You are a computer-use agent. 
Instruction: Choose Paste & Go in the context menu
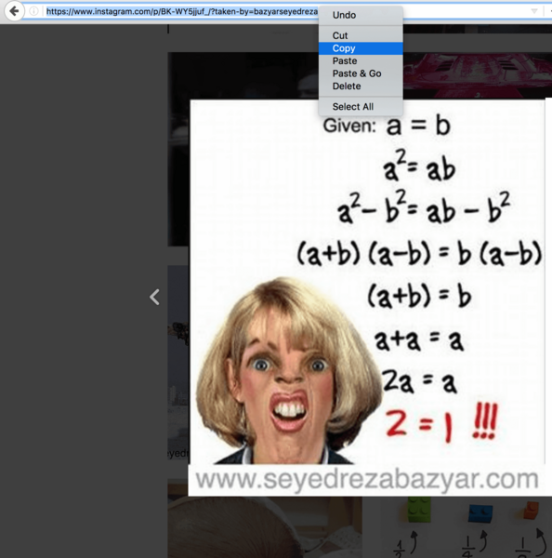pyautogui.click(x=361, y=73)
